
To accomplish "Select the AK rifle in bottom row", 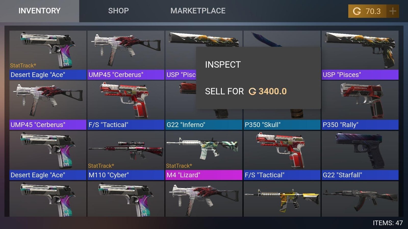I will tap(360, 199).
